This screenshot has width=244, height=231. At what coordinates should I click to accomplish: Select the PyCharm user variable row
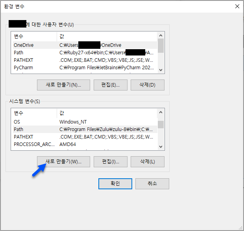tap(85, 68)
